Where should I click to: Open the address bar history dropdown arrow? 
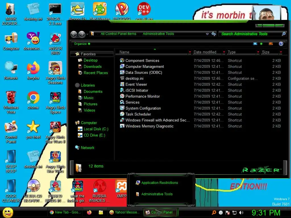(207, 34)
